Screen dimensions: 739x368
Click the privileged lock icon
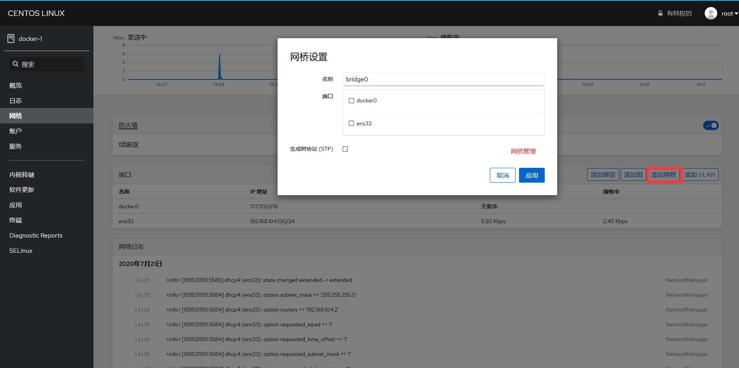(660, 13)
